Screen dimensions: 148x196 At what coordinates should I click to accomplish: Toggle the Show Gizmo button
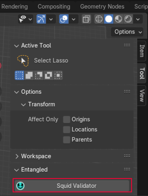[x=41, y=19]
